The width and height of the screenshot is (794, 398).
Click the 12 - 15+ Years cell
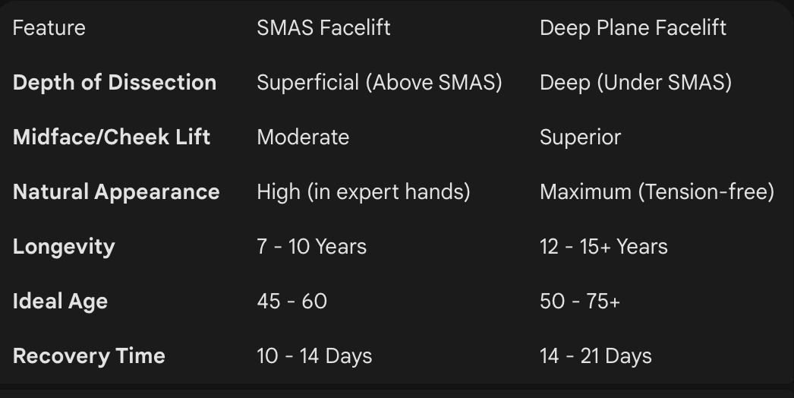pyautogui.click(x=603, y=247)
